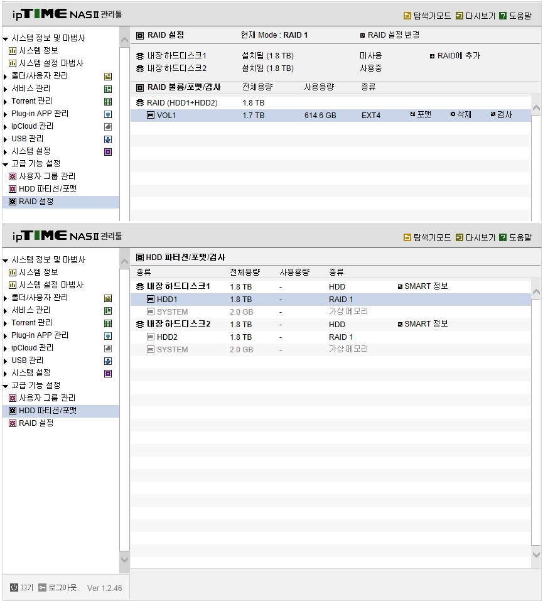Expand 폴더/사용자 관리 in the RAID 설정 window
543x601 pixels.
tap(6, 77)
